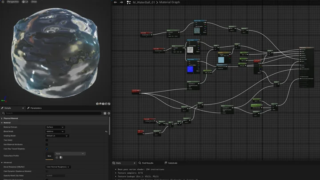Select the plane preview mesh icon

103,104
